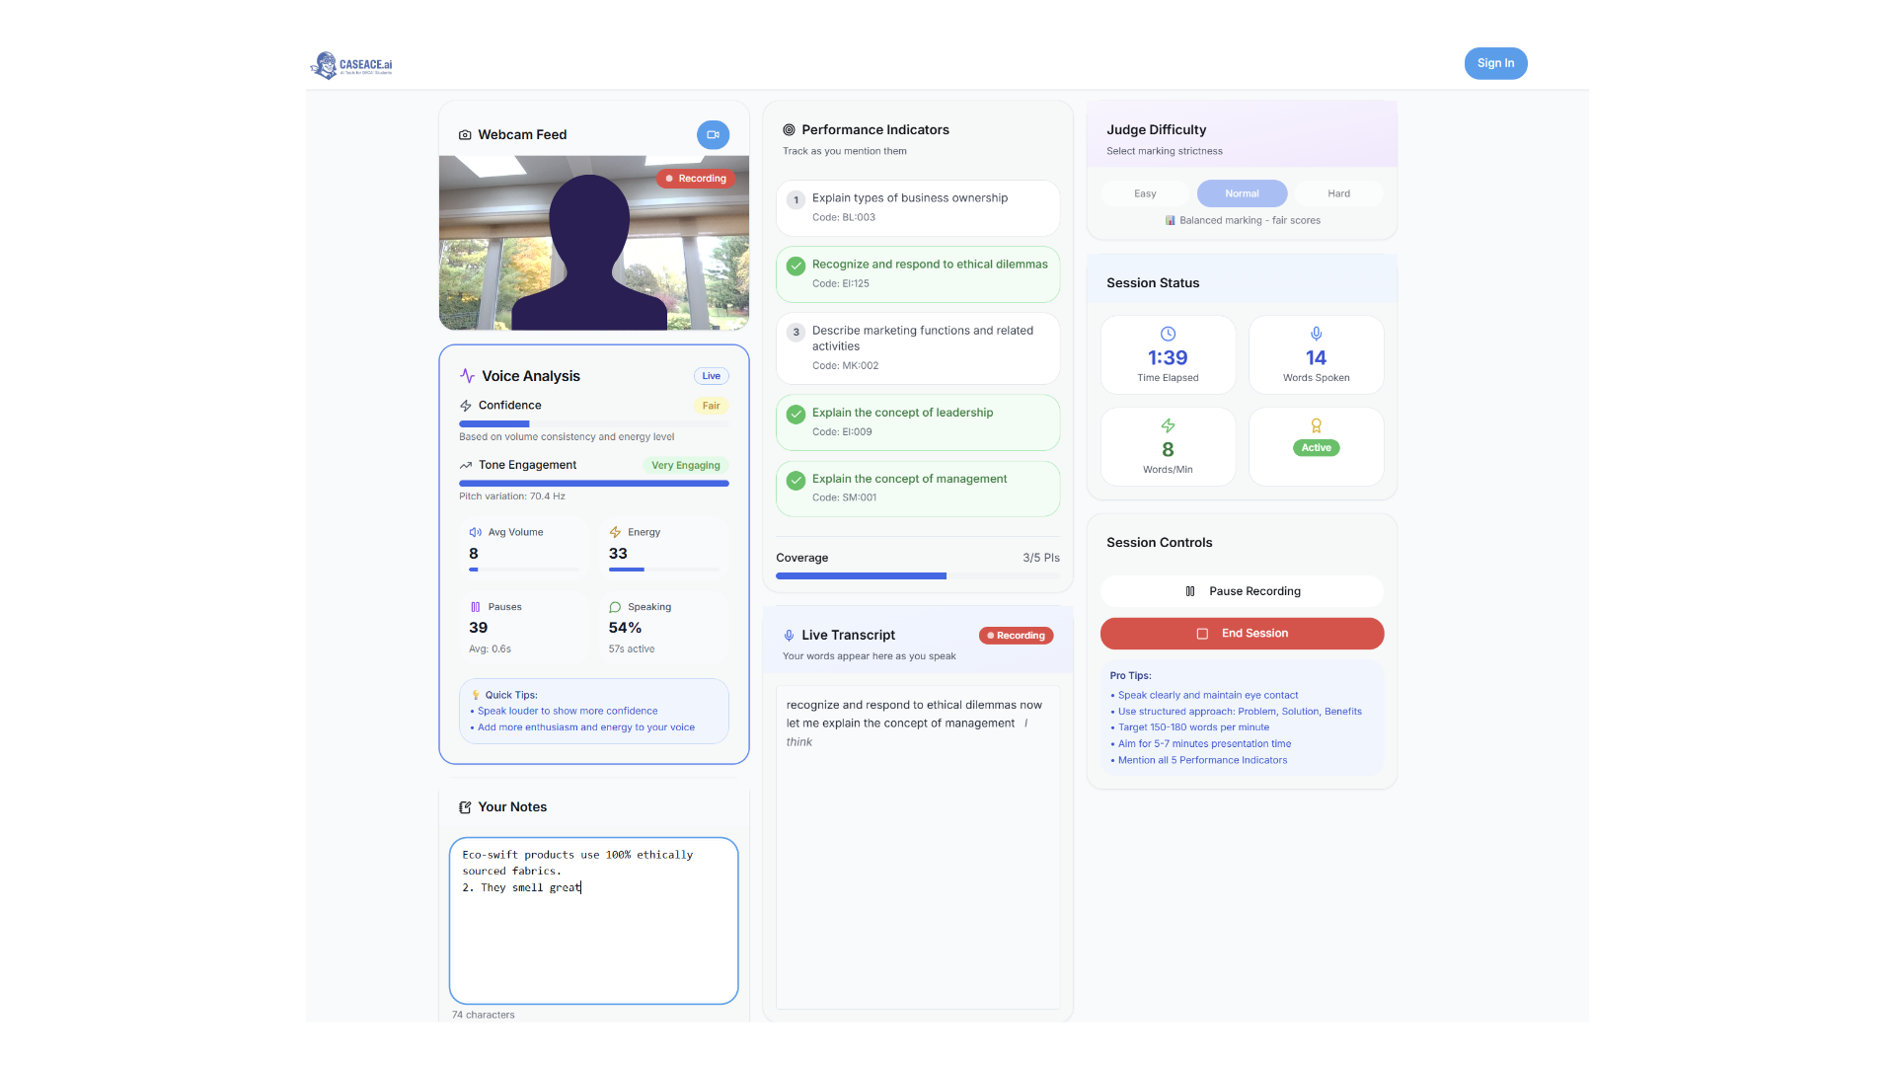This screenshot has width=1895, height=1066.
Task: Click the microphone icon above Words Spoken
Action: click(1316, 334)
